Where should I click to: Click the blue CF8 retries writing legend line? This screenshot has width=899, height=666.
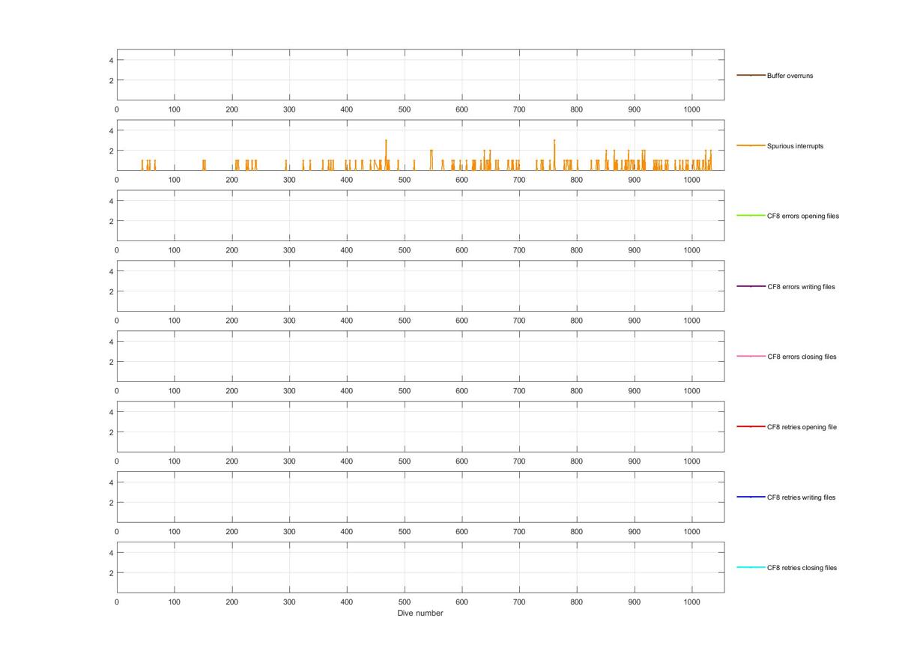[x=751, y=497]
